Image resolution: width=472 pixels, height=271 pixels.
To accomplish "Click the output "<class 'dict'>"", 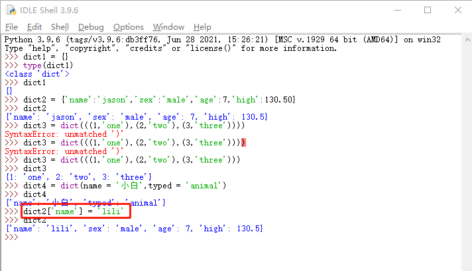I will (37, 74).
